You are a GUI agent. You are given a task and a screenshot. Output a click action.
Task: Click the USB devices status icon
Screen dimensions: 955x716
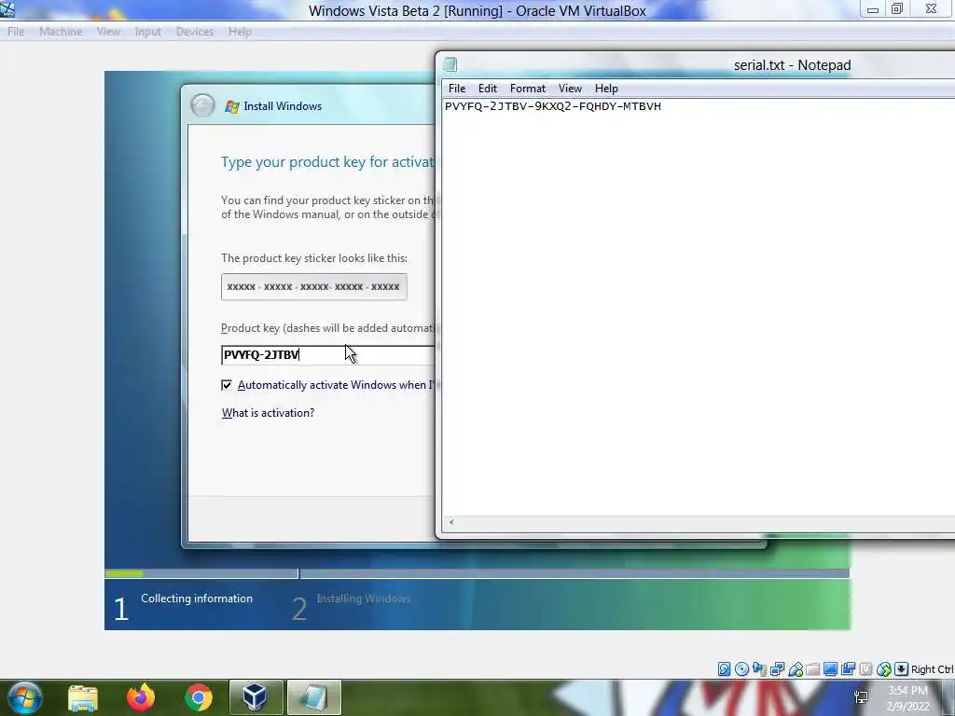796,669
